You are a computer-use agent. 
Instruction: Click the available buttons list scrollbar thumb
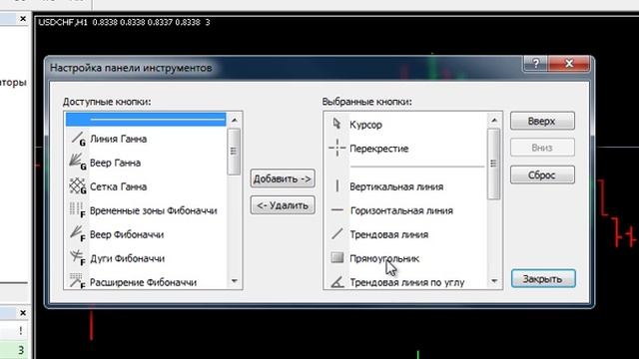(x=234, y=152)
